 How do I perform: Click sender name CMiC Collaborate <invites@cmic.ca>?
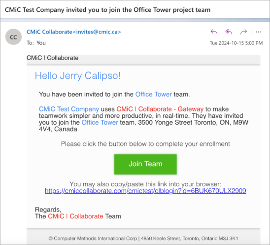tap(74, 32)
